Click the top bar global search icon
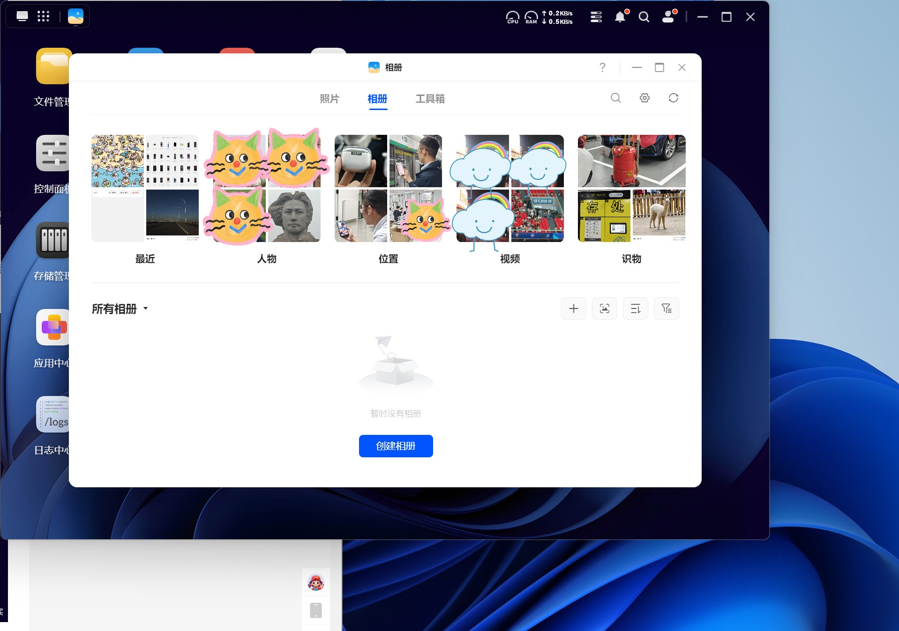 [x=644, y=17]
